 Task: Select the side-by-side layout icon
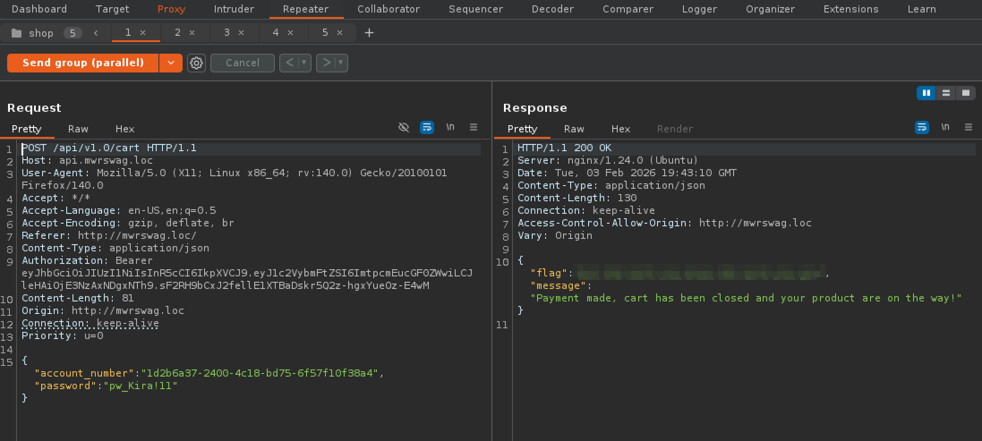pos(926,93)
